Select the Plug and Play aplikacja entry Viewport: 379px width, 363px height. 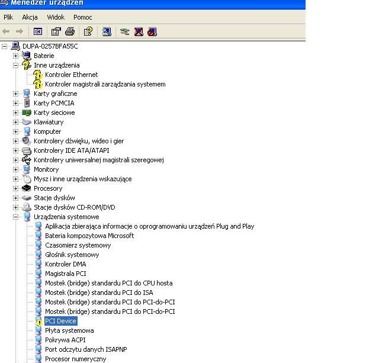(150, 226)
